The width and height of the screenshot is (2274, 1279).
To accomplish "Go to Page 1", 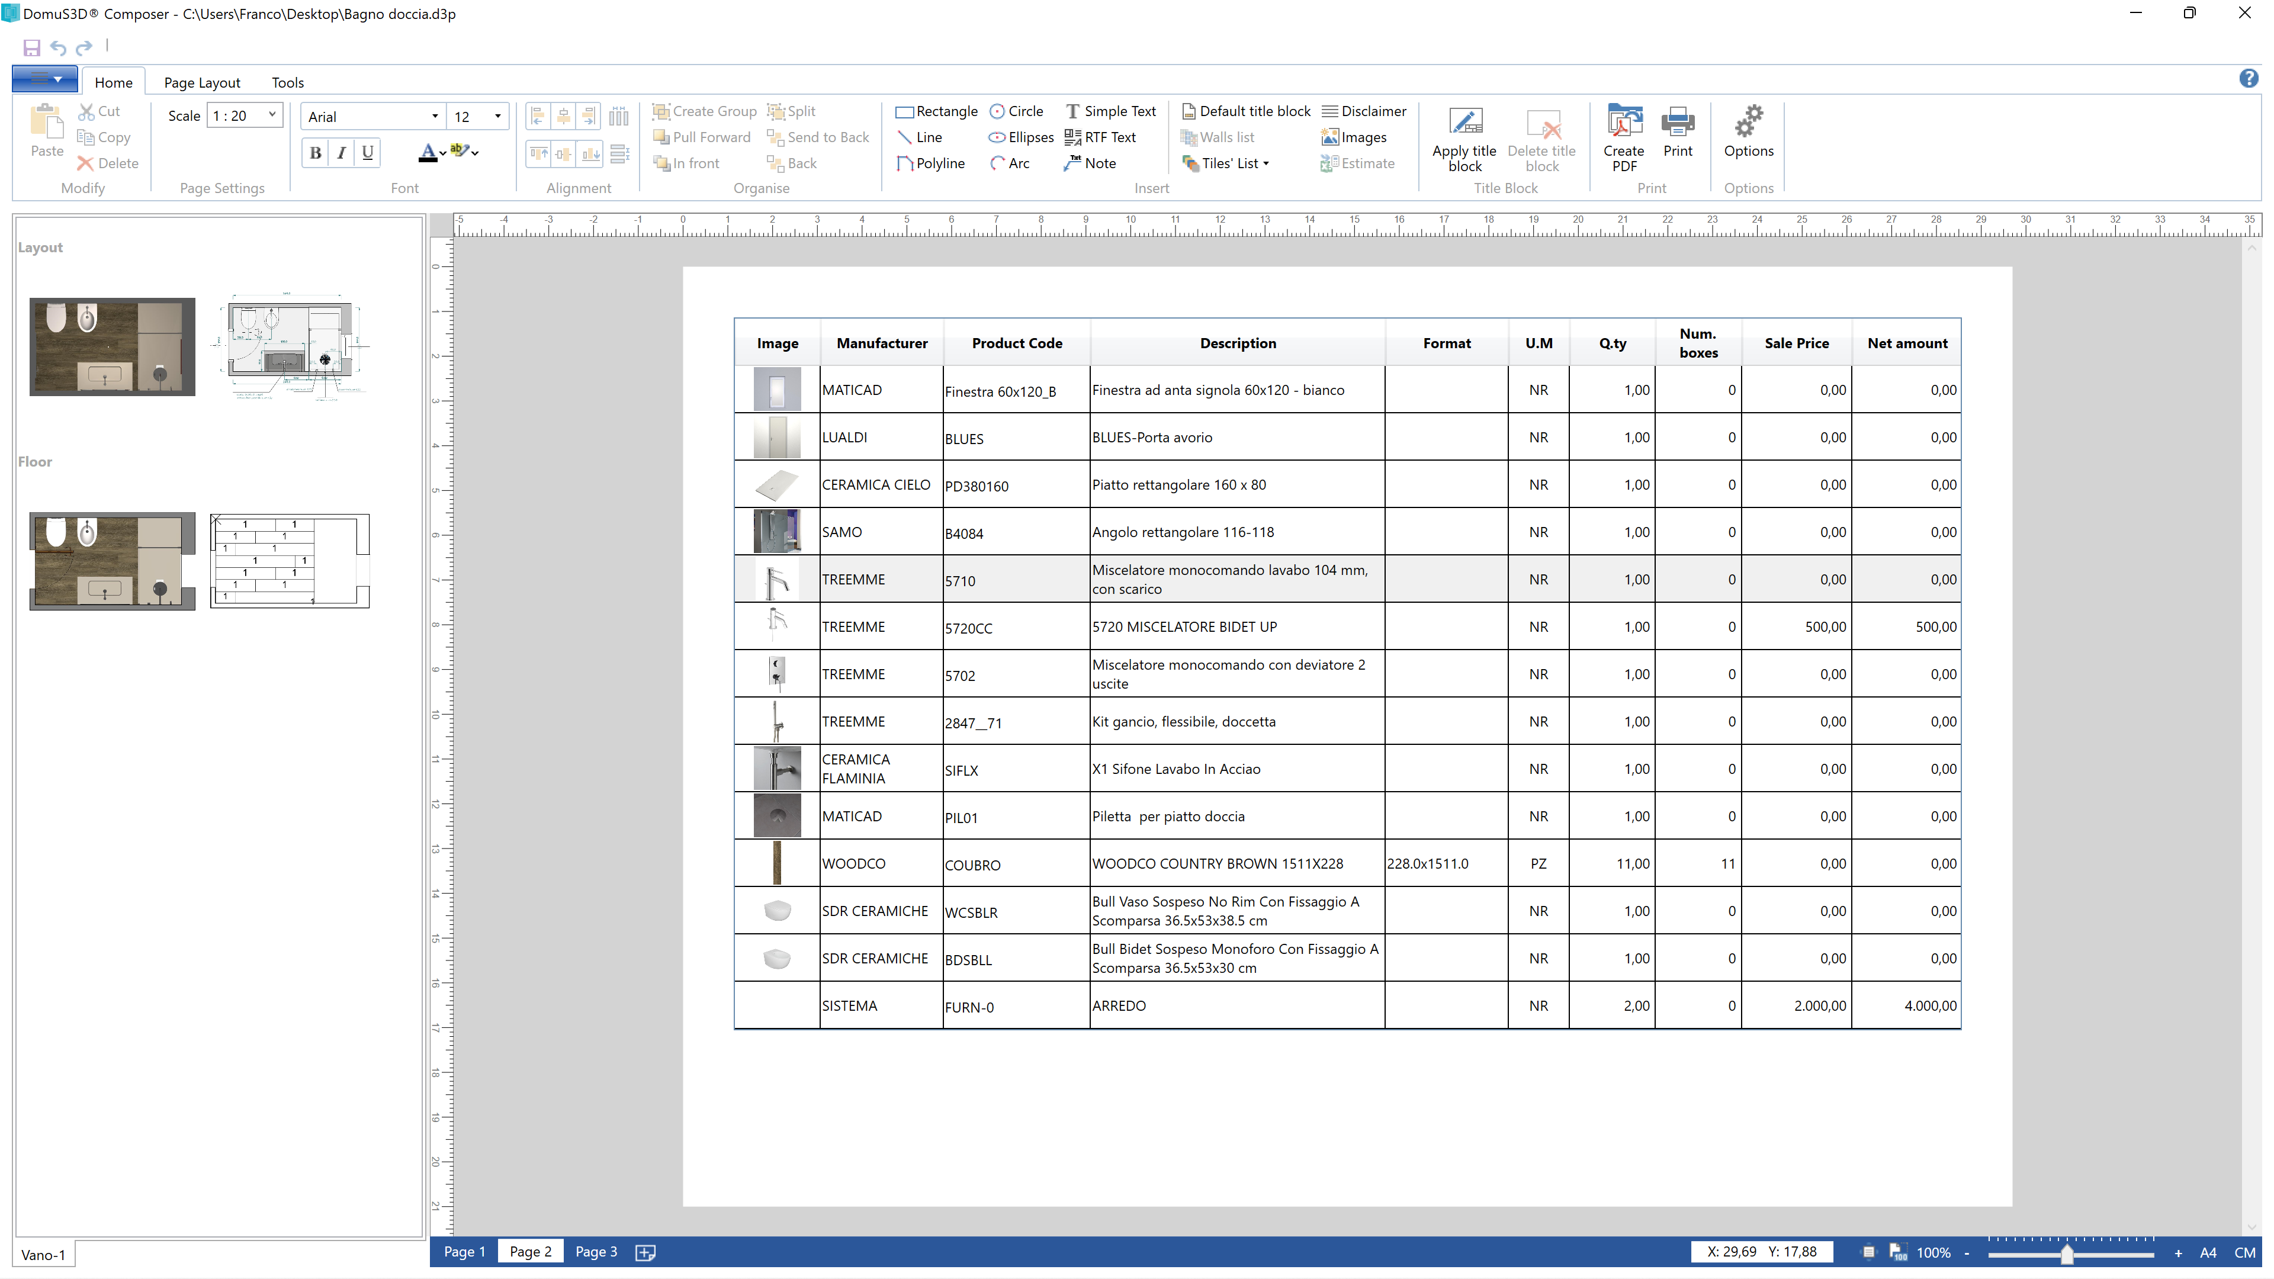I will pyautogui.click(x=464, y=1252).
